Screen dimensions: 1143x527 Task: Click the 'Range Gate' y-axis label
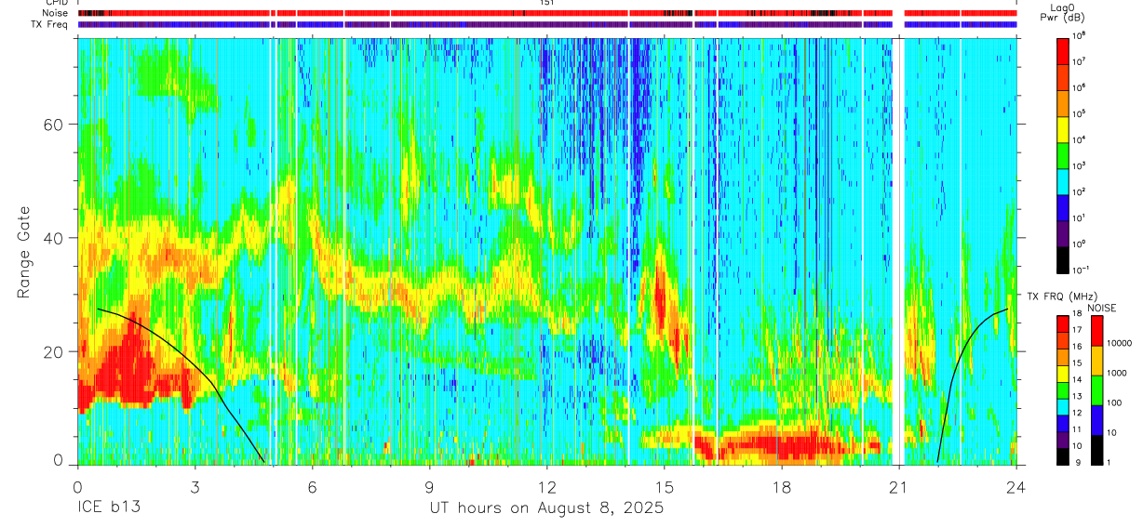point(24,251)
